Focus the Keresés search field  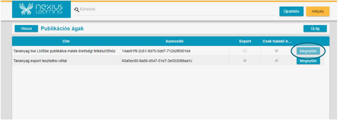tap(175, 10)
